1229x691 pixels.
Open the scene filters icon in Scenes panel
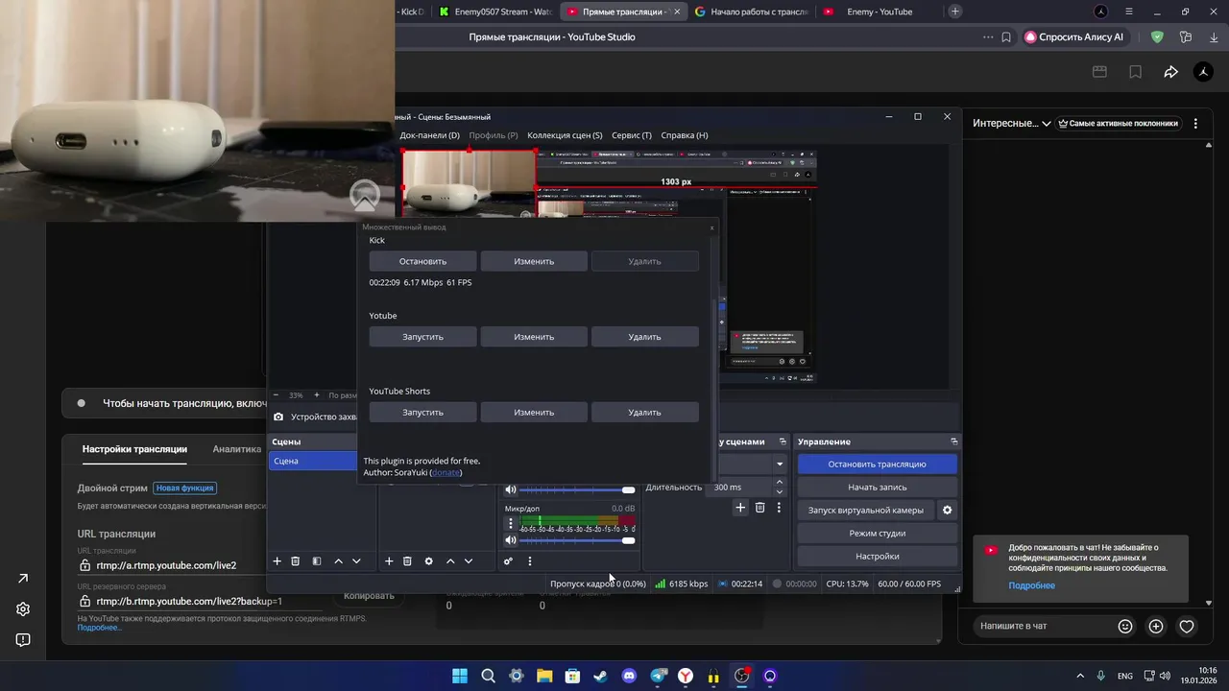tap(317, 561)
